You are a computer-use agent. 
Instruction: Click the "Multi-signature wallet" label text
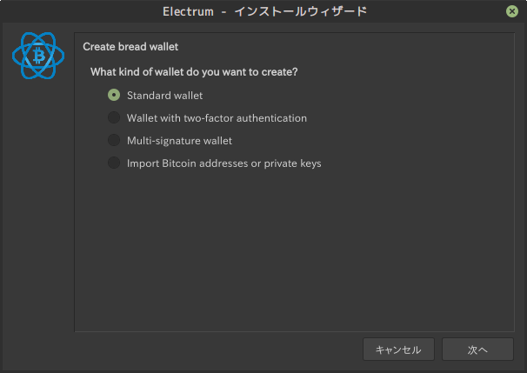click(x=179, y=140)
